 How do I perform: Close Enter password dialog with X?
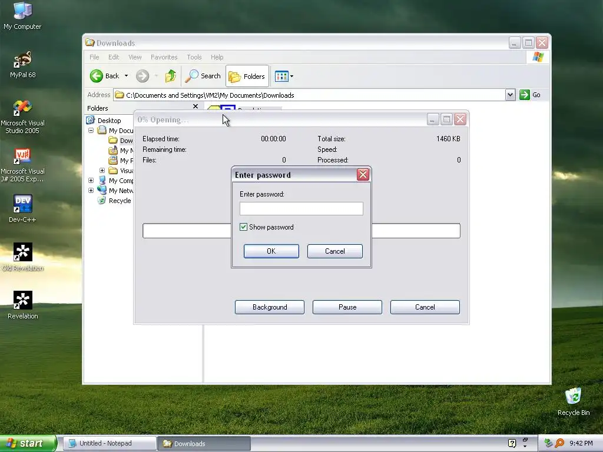(363, 175)
